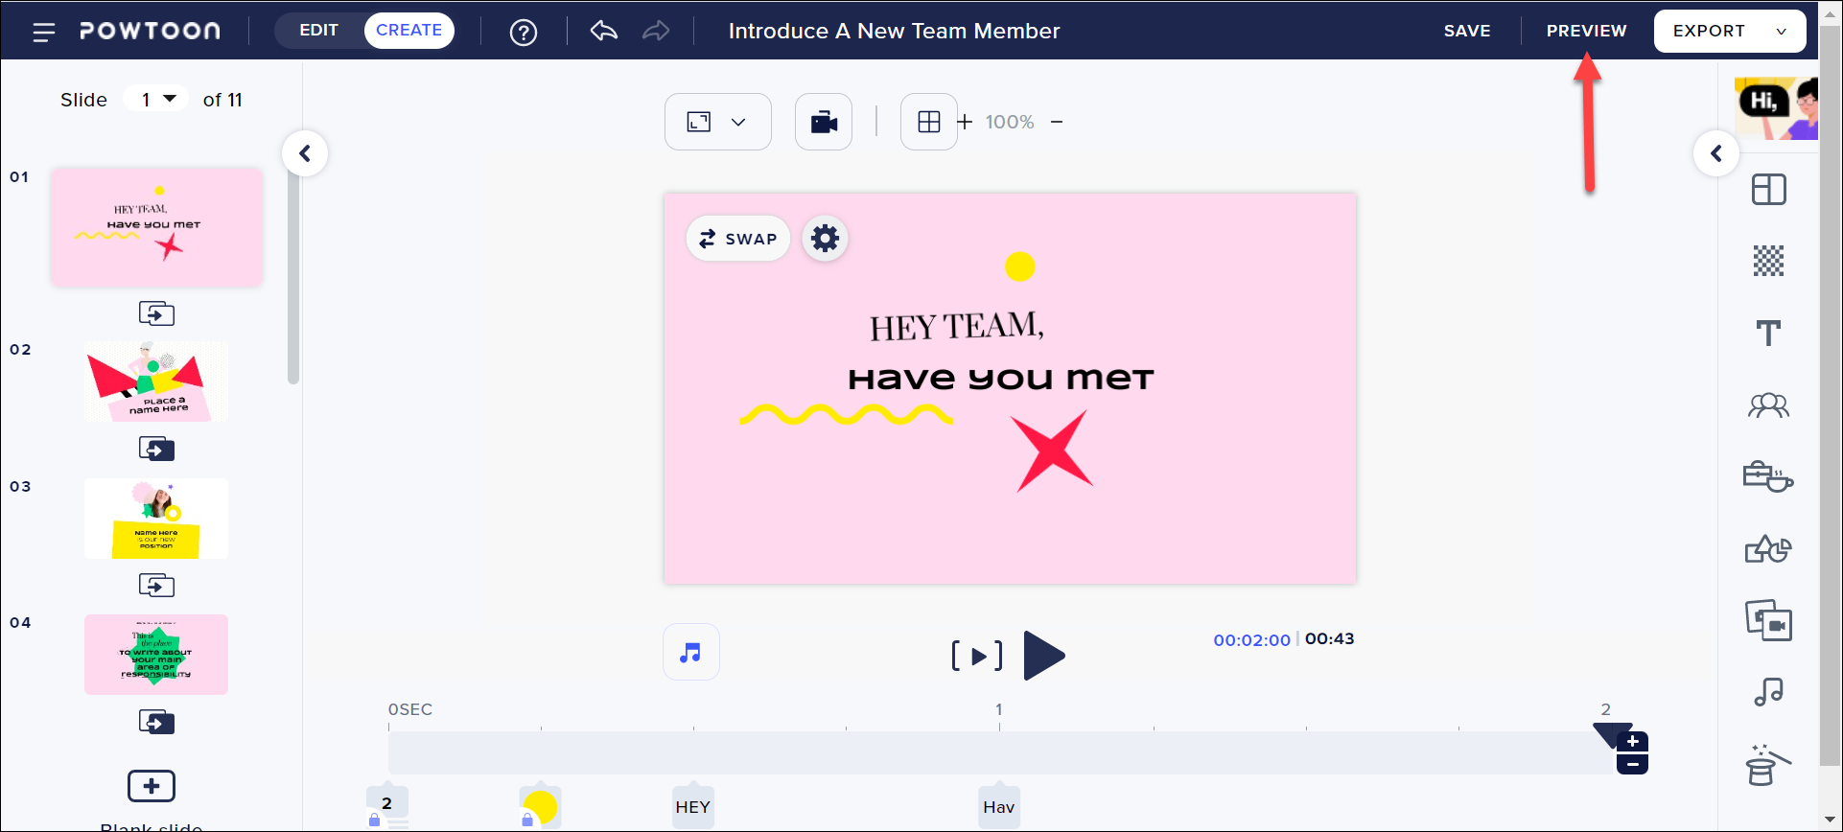Click the PREVIEW button
Viewport: 1843px width, 832px height.
click(1586, 31)
